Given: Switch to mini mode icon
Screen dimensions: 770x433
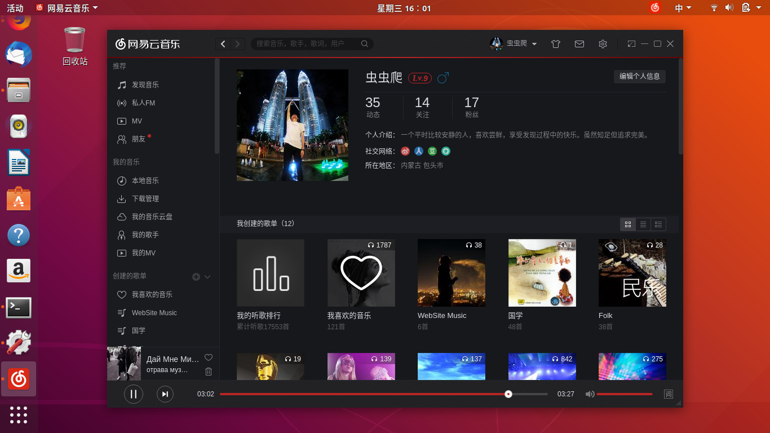Looking at the screenshot, I should tap(631, 44).
